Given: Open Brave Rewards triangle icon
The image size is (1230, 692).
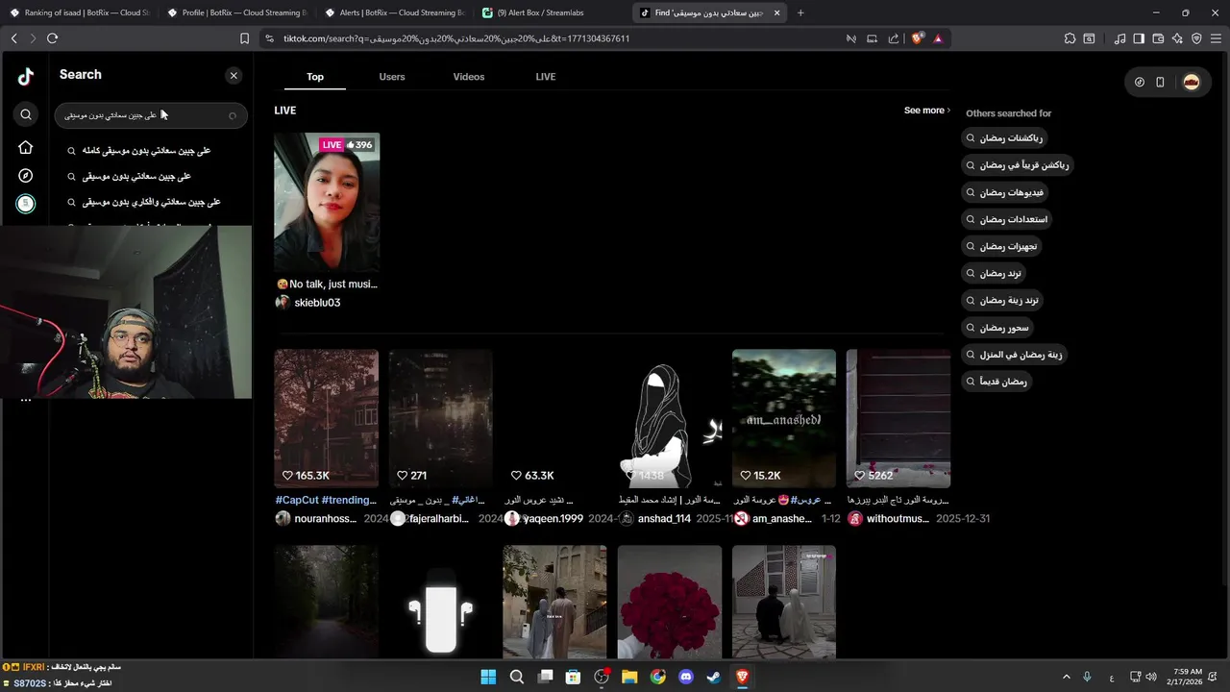Looking at the screenshot, I should point(938,38).
